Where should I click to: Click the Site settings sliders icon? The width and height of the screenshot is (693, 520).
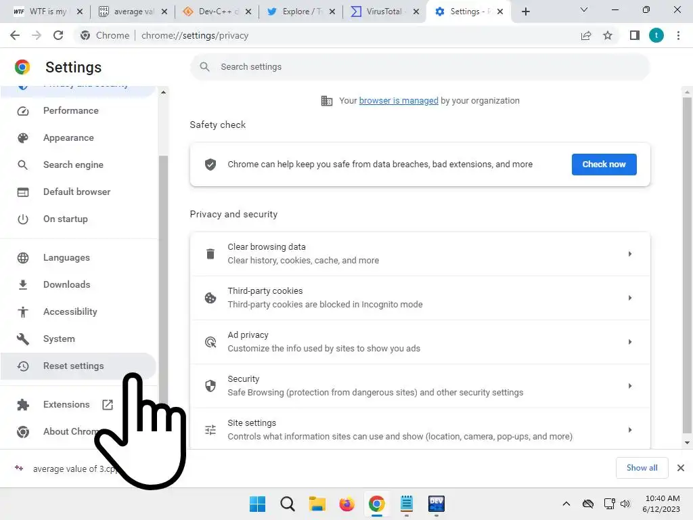(210, 430)
